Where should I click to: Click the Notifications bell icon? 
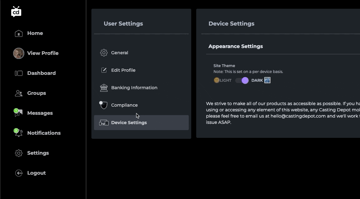pos(19,133)
